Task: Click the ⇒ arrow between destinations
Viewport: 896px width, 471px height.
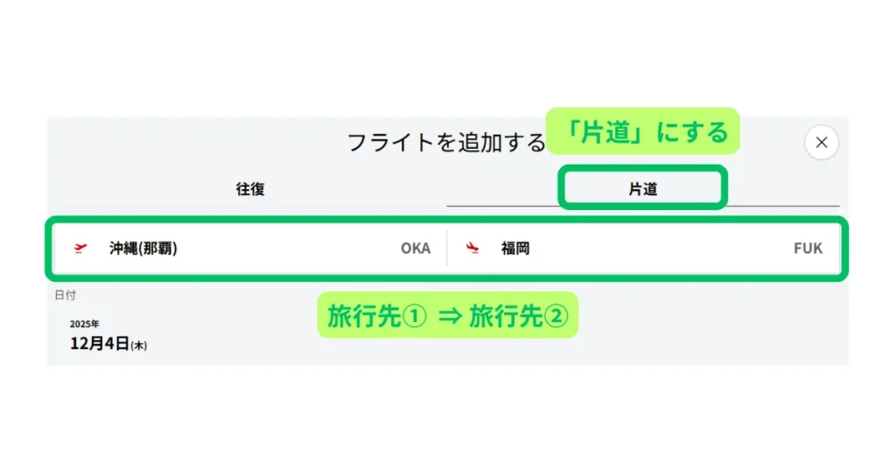Action: 449,316
